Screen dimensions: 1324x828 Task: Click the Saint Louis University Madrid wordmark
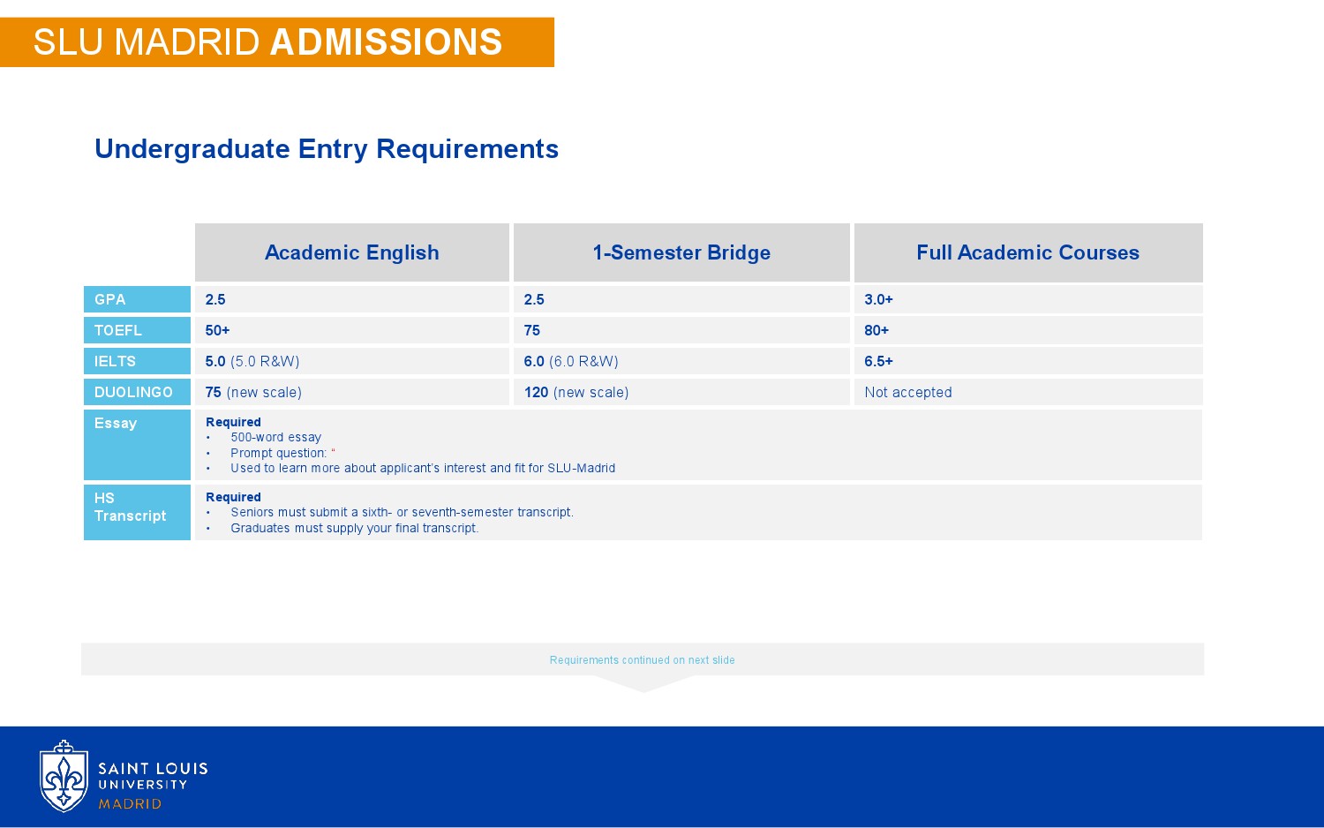pyautogui.click(x=153, y=785)
